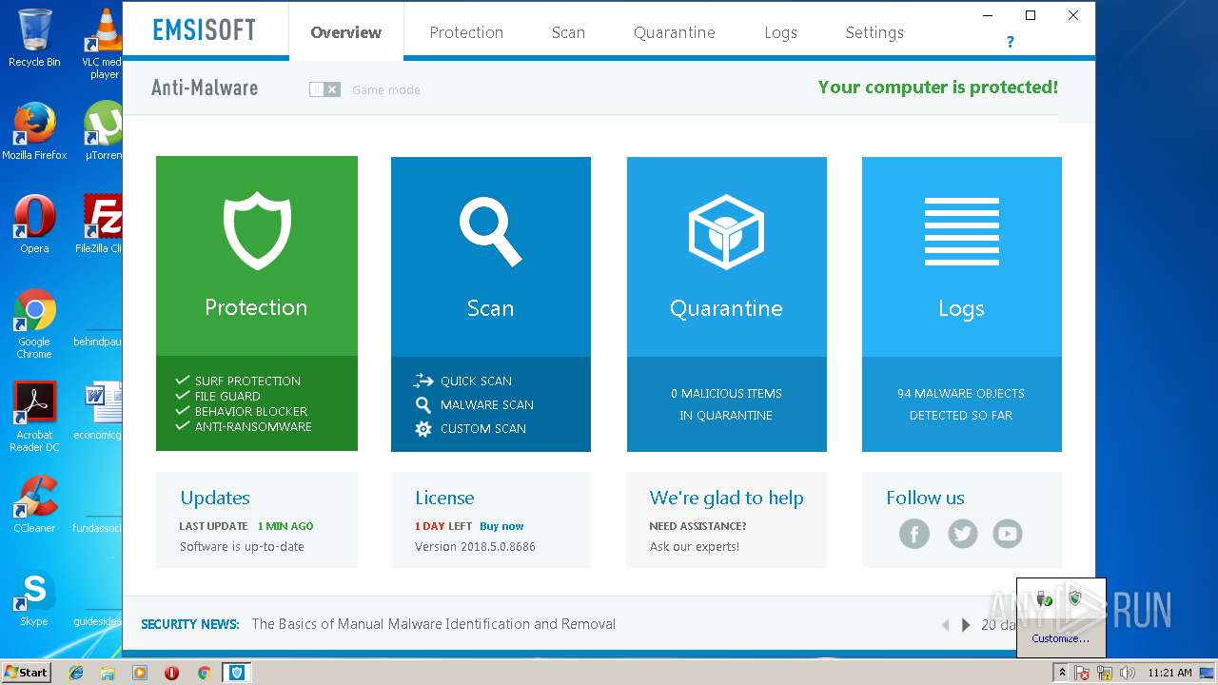Open Recycle Bin desktop icon
The width and height of the screenshot is (1218, 685).
[34, 38]
